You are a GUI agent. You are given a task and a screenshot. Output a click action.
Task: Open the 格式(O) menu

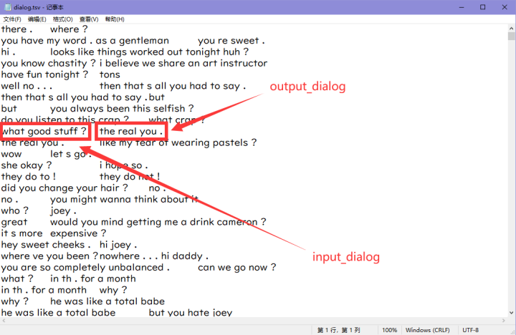point(63,19)
